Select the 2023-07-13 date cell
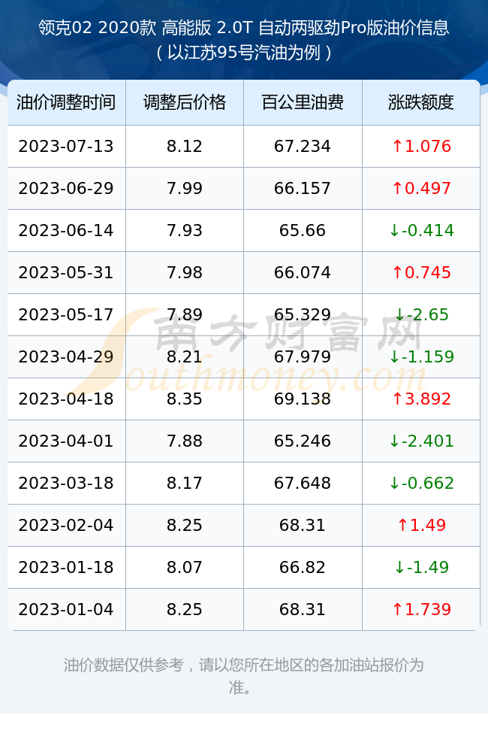 [66, 147]
